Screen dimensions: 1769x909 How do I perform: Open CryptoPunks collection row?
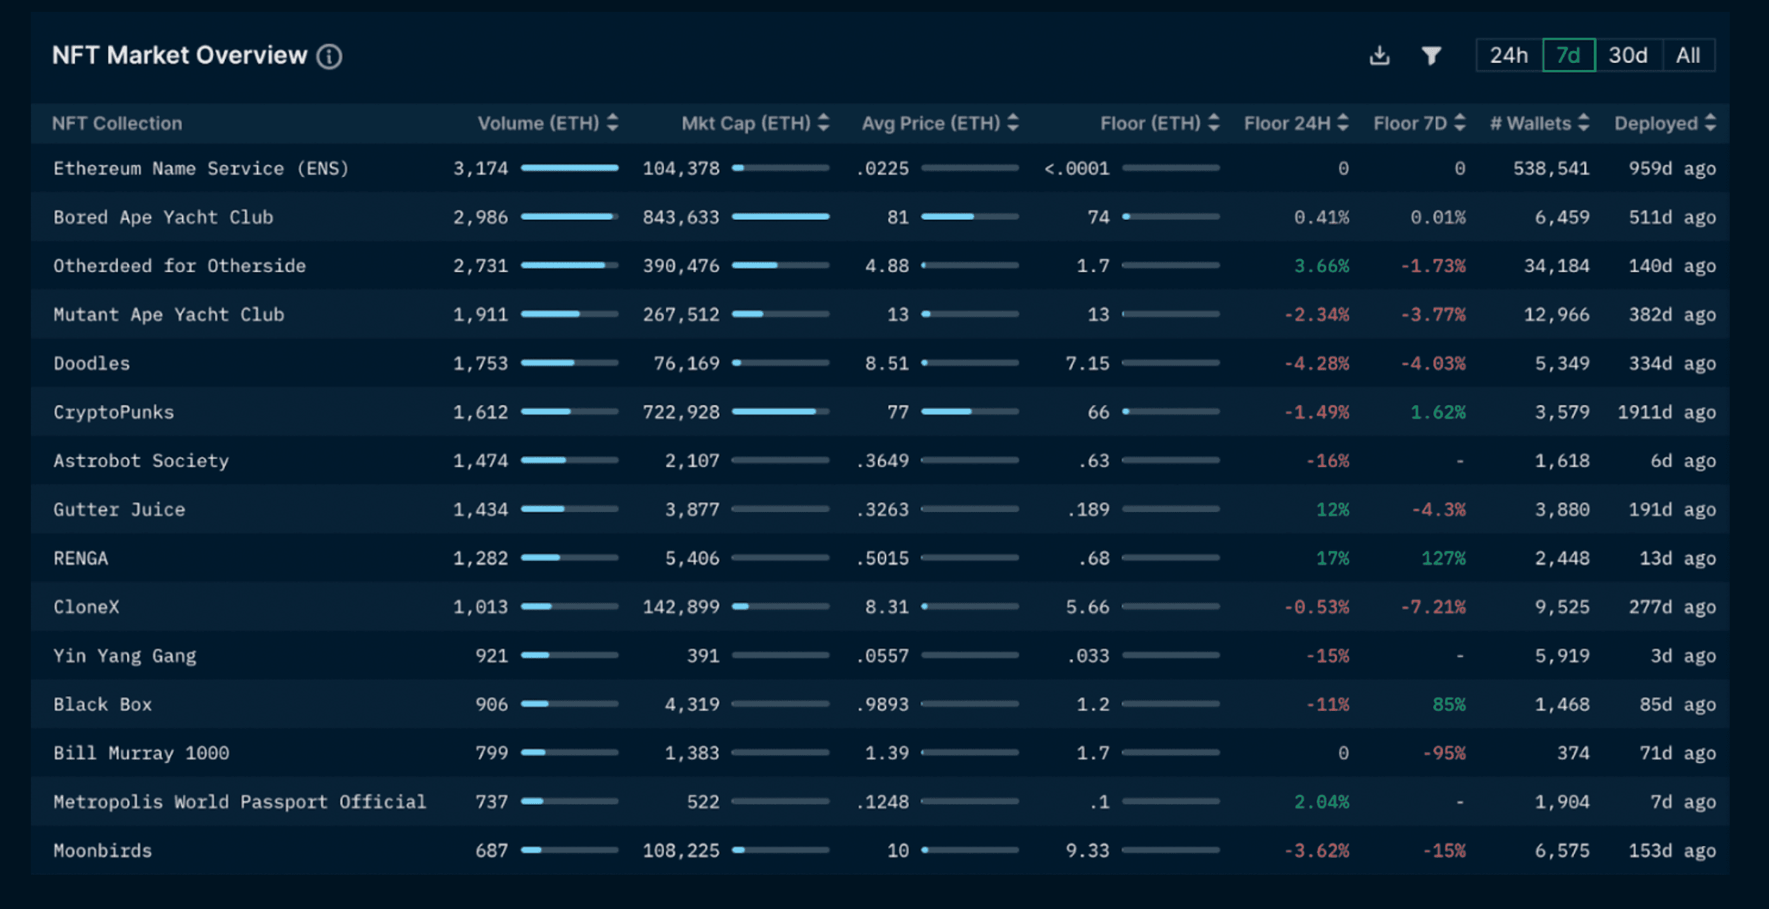(114, 412)
